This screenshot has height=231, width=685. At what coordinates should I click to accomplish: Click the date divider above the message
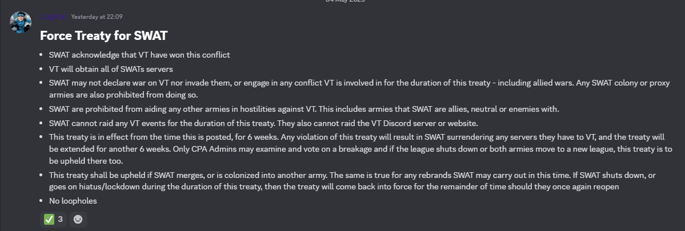coord(345,1)
